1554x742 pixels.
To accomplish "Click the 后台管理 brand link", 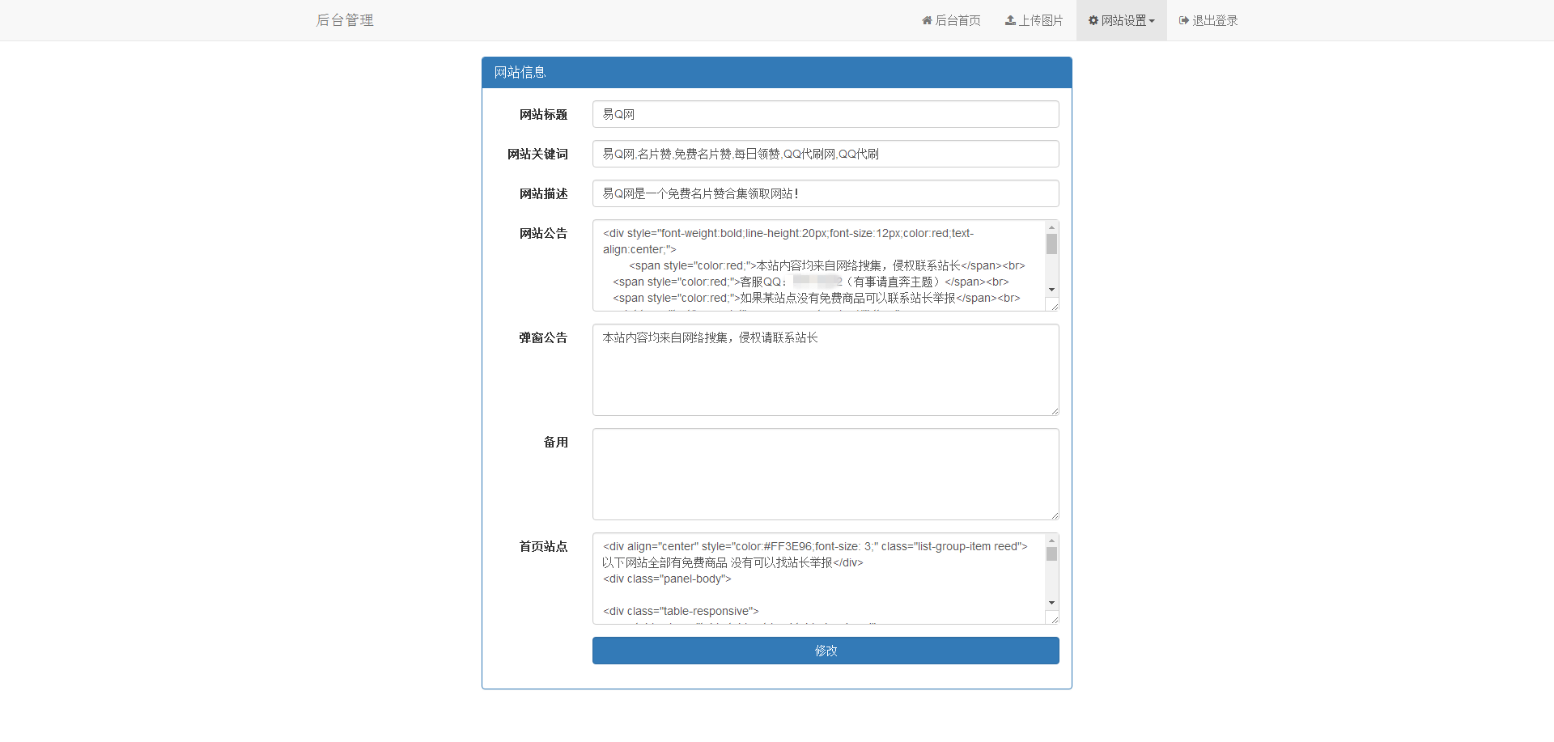I will pyautogui.click(x=345, y=20).
